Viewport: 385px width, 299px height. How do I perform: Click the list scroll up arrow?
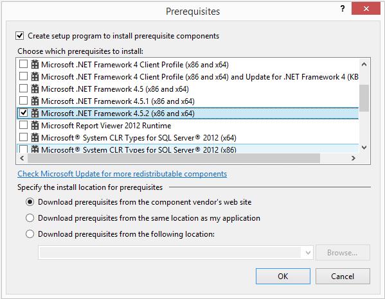[x=364, y=64]
